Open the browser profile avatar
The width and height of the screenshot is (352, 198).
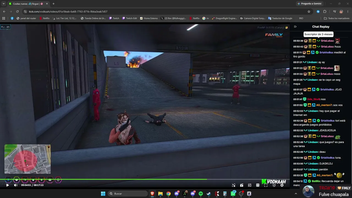(x=341, y=12)
